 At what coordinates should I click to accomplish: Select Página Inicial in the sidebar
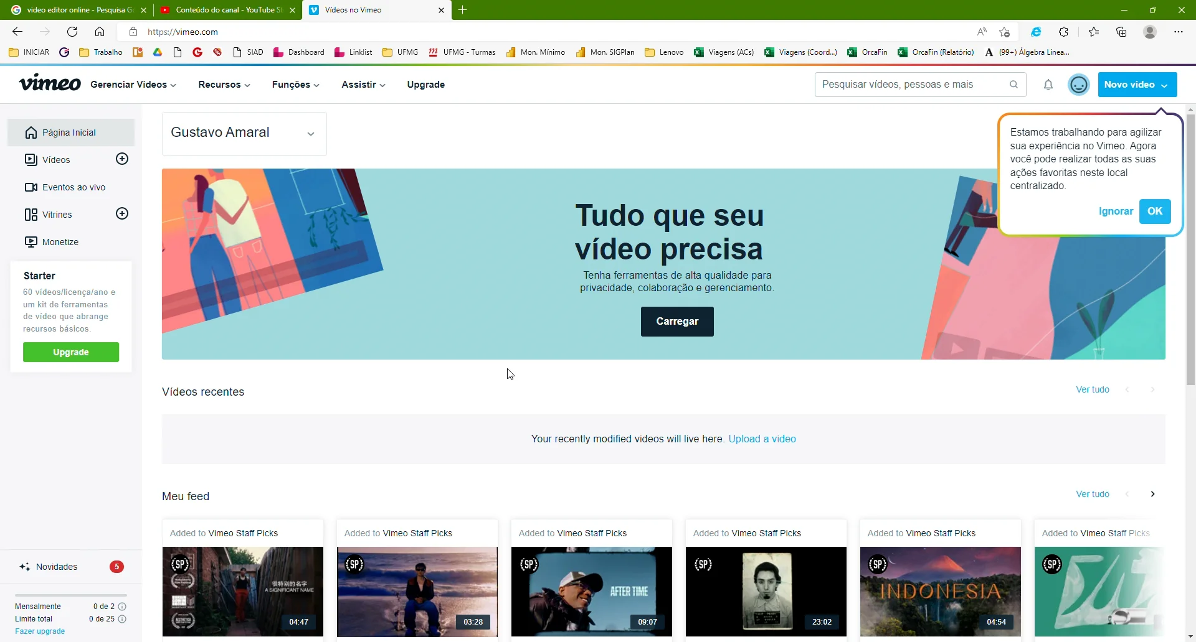pyautogui.click(x=69, y=132)
